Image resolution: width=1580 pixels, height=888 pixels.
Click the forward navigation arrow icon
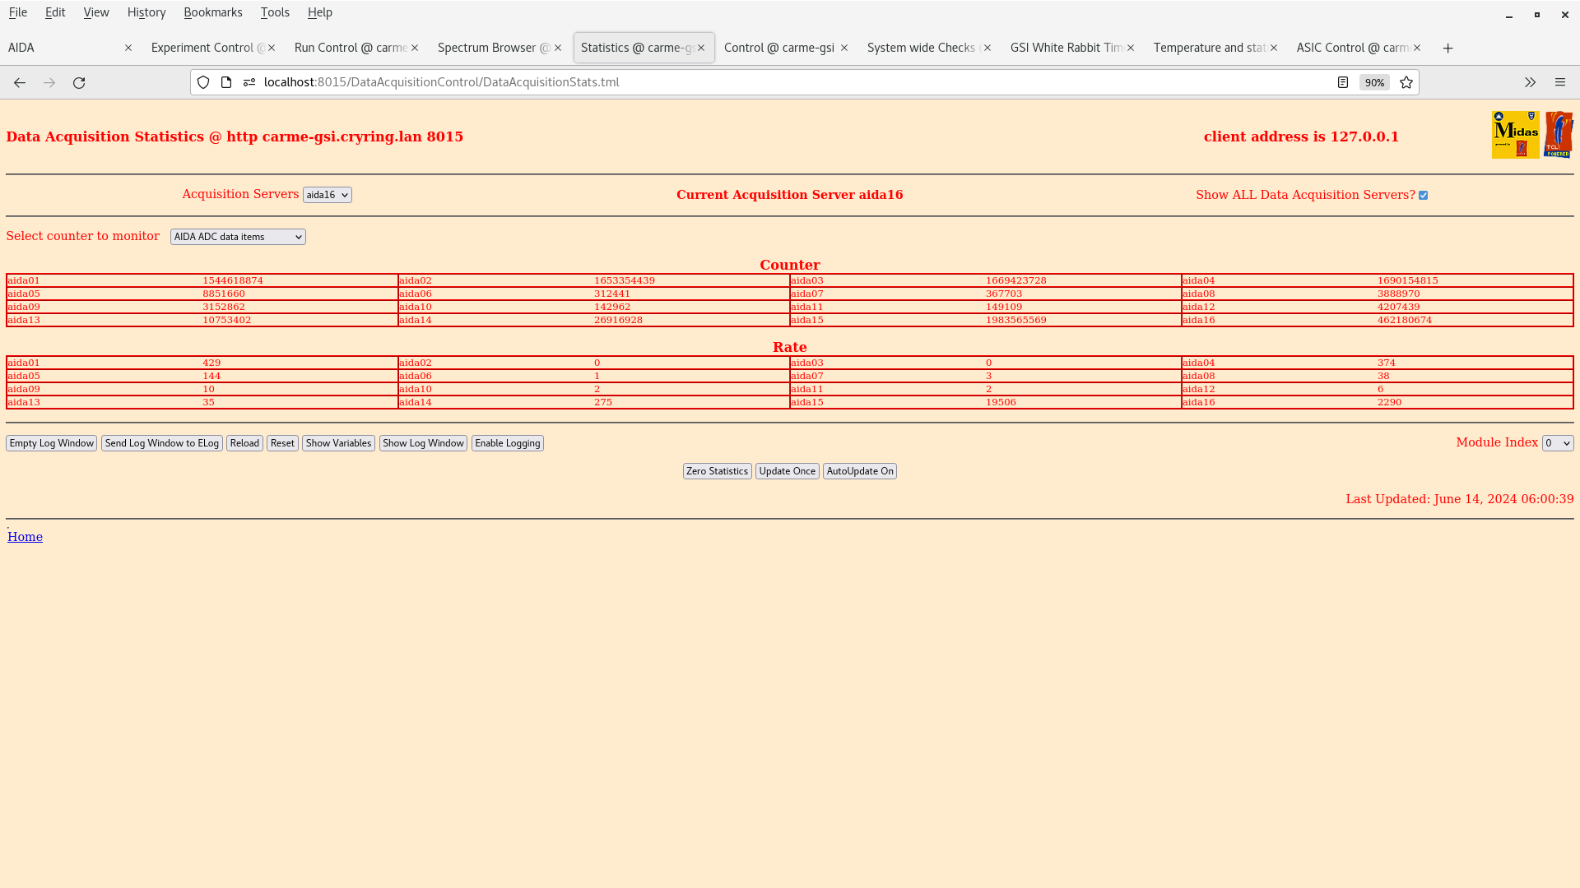click(49, 82)
